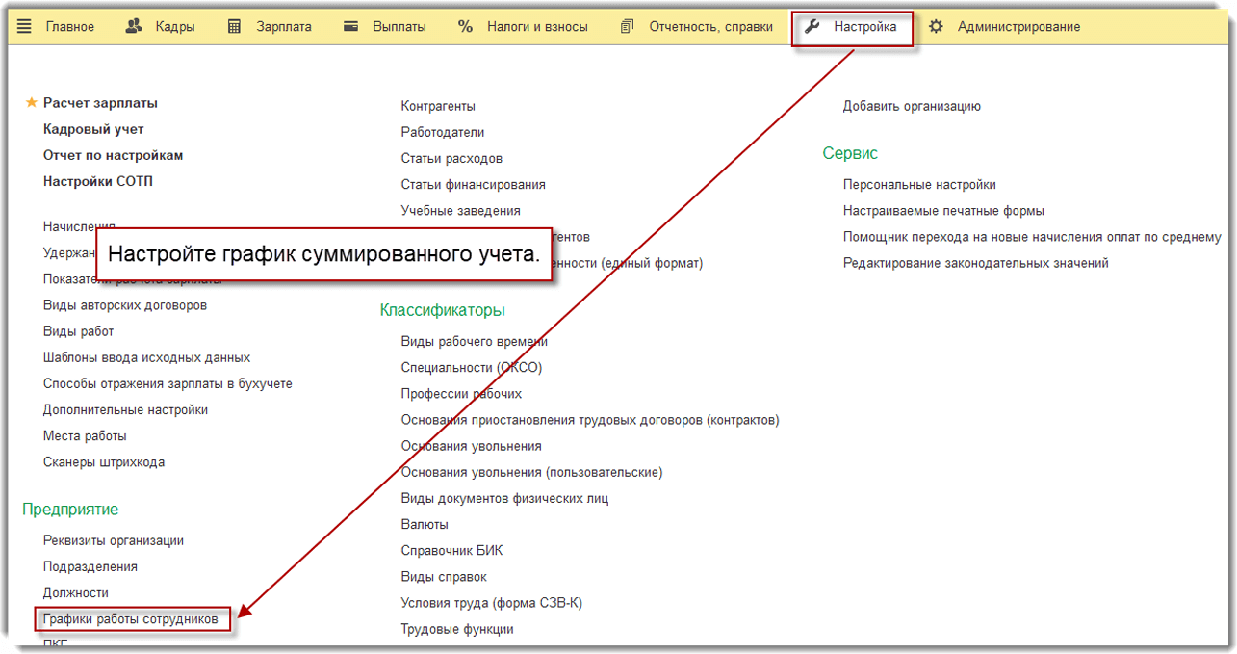Click the Добавить организацию link
Viewport: 1237px width, 654px height.
pos(911,106)
